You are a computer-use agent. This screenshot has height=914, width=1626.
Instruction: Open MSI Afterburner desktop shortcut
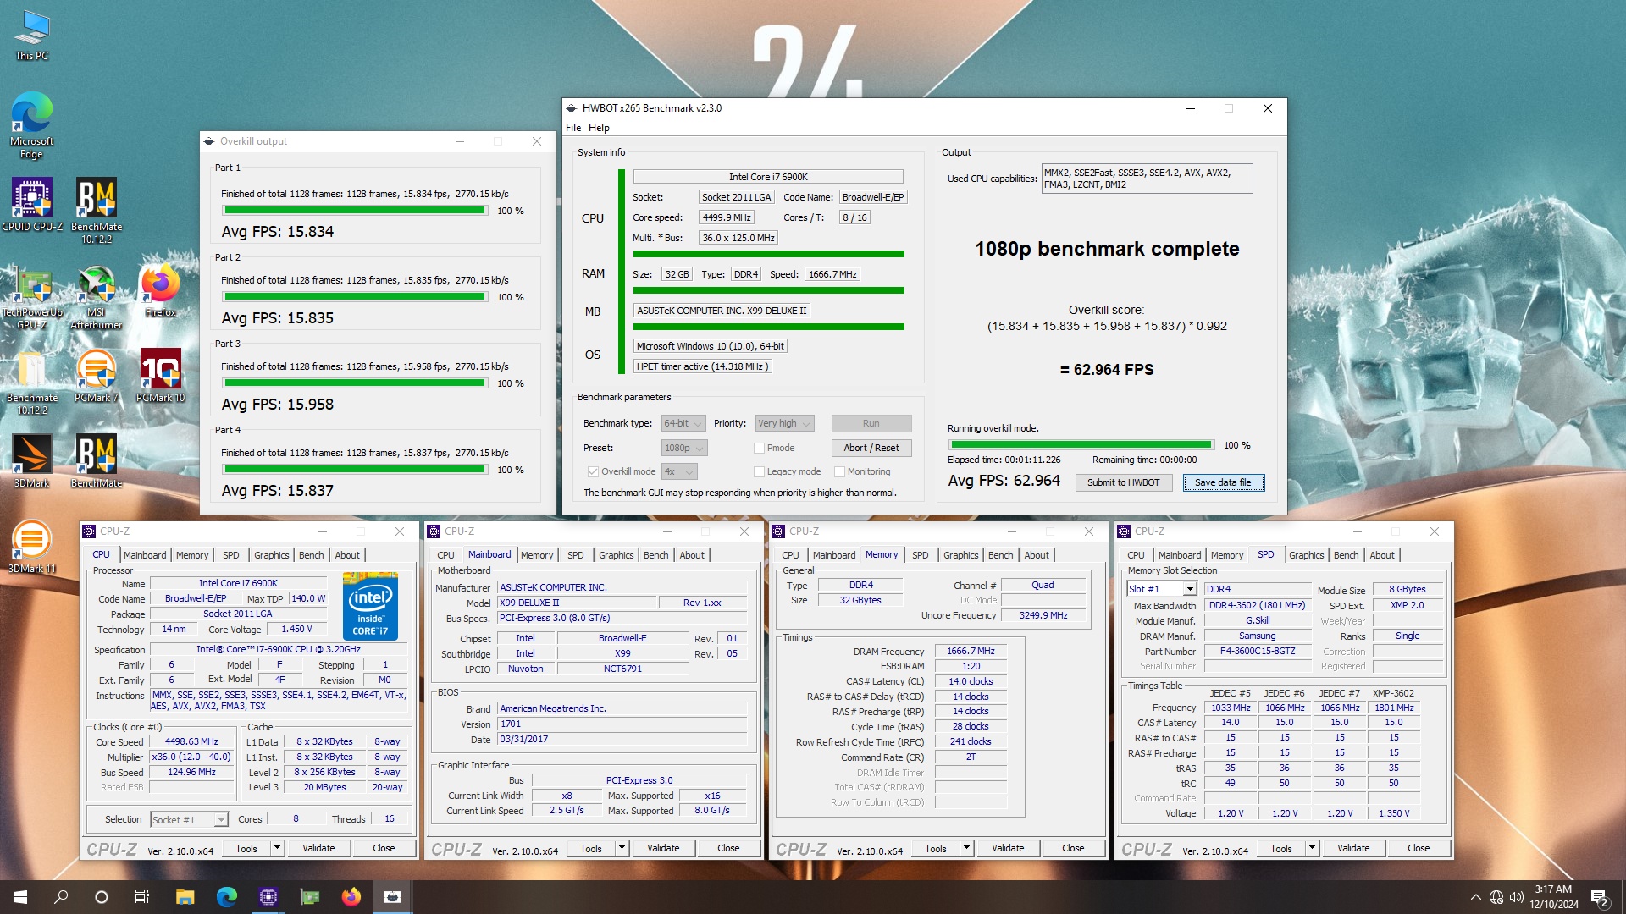(97, 296)
